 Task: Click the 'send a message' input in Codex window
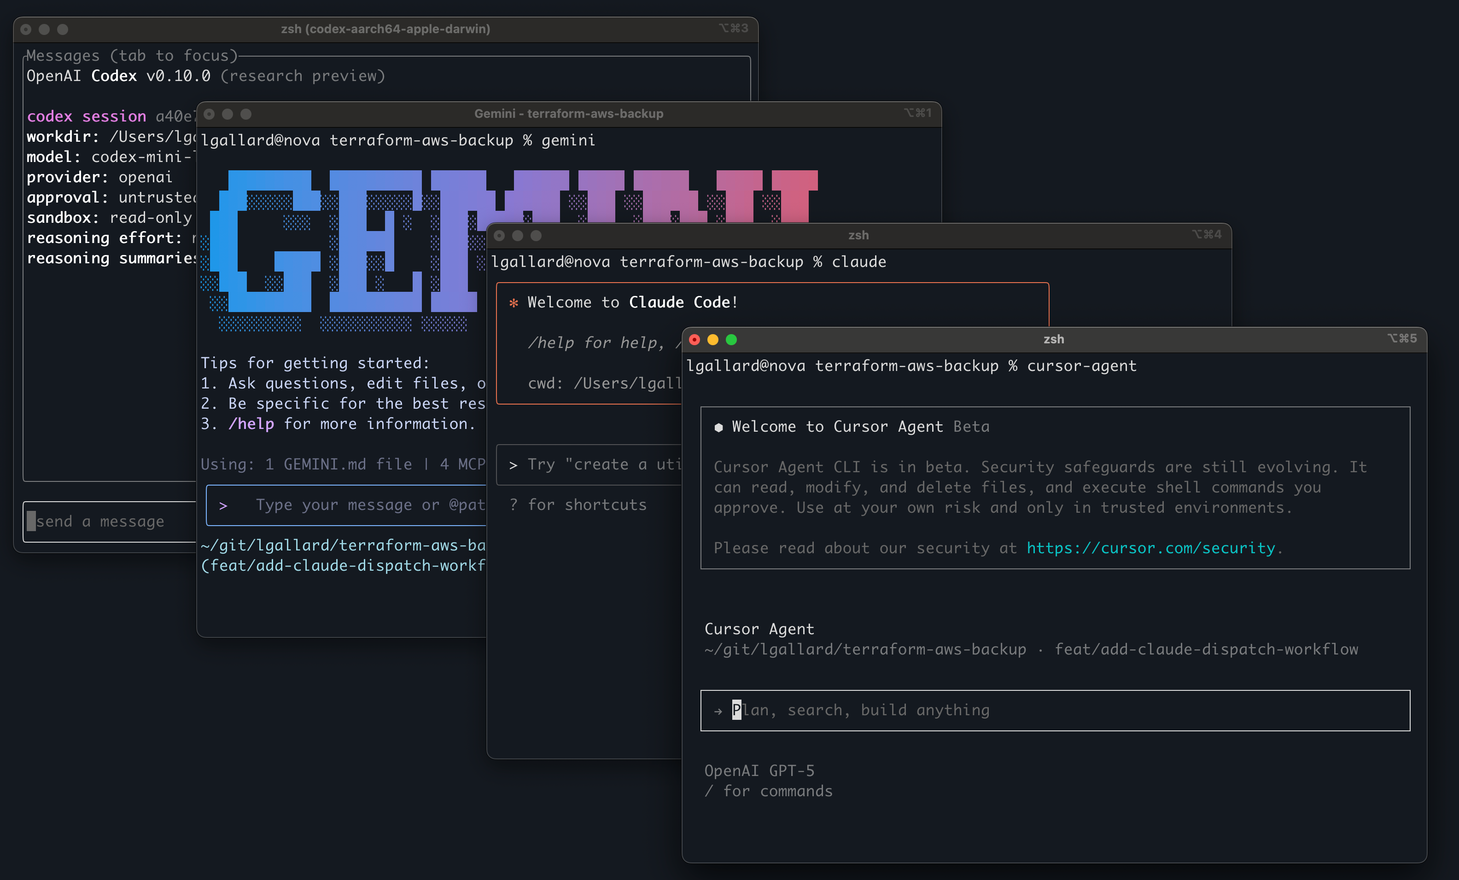pyautogui.click(x=110, y=521)
